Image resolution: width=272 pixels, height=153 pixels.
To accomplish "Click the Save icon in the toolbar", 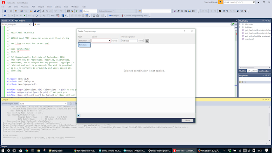I will (35, 11).
